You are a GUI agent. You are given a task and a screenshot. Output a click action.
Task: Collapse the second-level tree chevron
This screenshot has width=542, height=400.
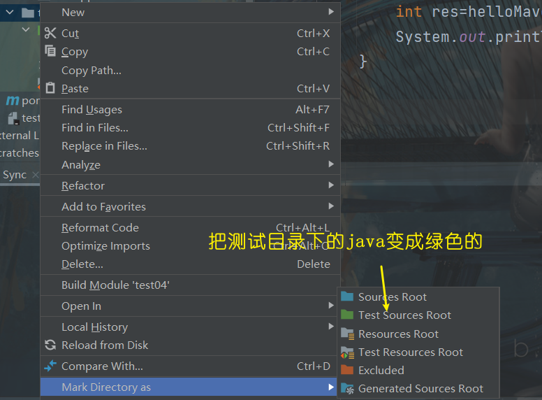tap(26, 30)
